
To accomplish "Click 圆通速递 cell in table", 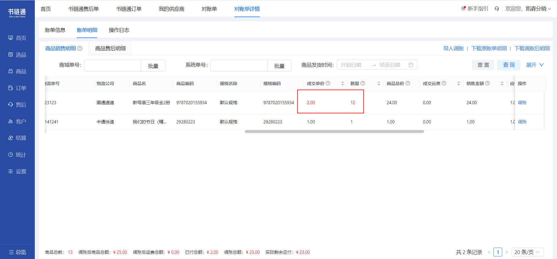I will 105,103.
